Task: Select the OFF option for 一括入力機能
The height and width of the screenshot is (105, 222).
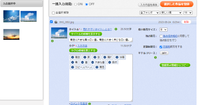Action: coord(87,4)
